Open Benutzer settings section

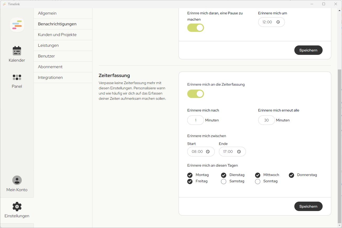(63, 56)
